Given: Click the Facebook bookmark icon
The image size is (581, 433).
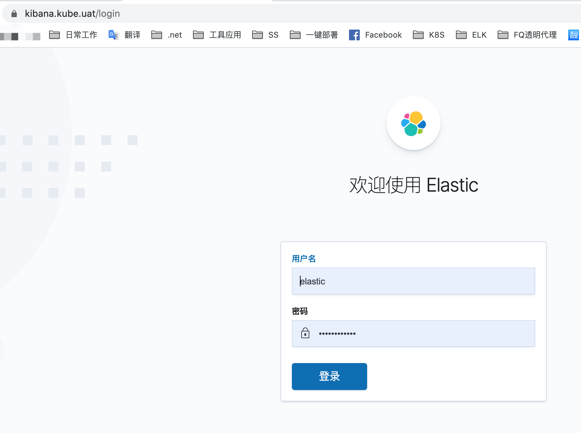Looking at the screenshot, I should point(354,35).
